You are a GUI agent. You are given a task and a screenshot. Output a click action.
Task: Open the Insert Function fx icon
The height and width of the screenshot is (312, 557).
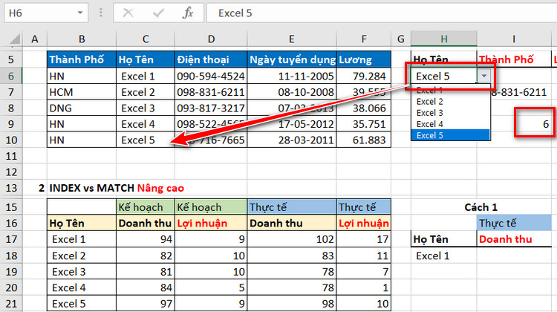(x=188, y=13)
